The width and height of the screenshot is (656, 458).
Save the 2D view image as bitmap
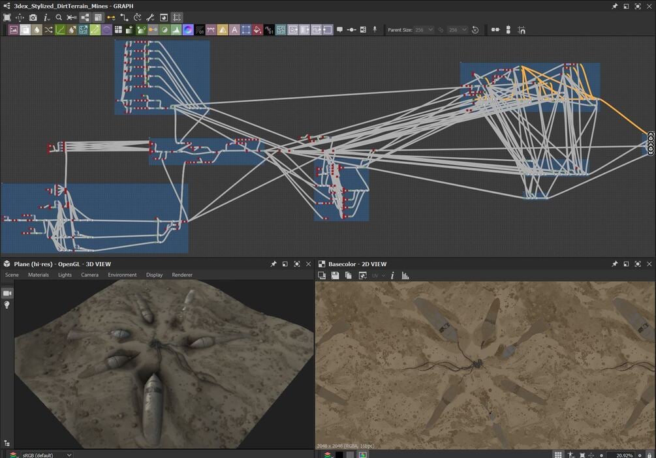335,275
